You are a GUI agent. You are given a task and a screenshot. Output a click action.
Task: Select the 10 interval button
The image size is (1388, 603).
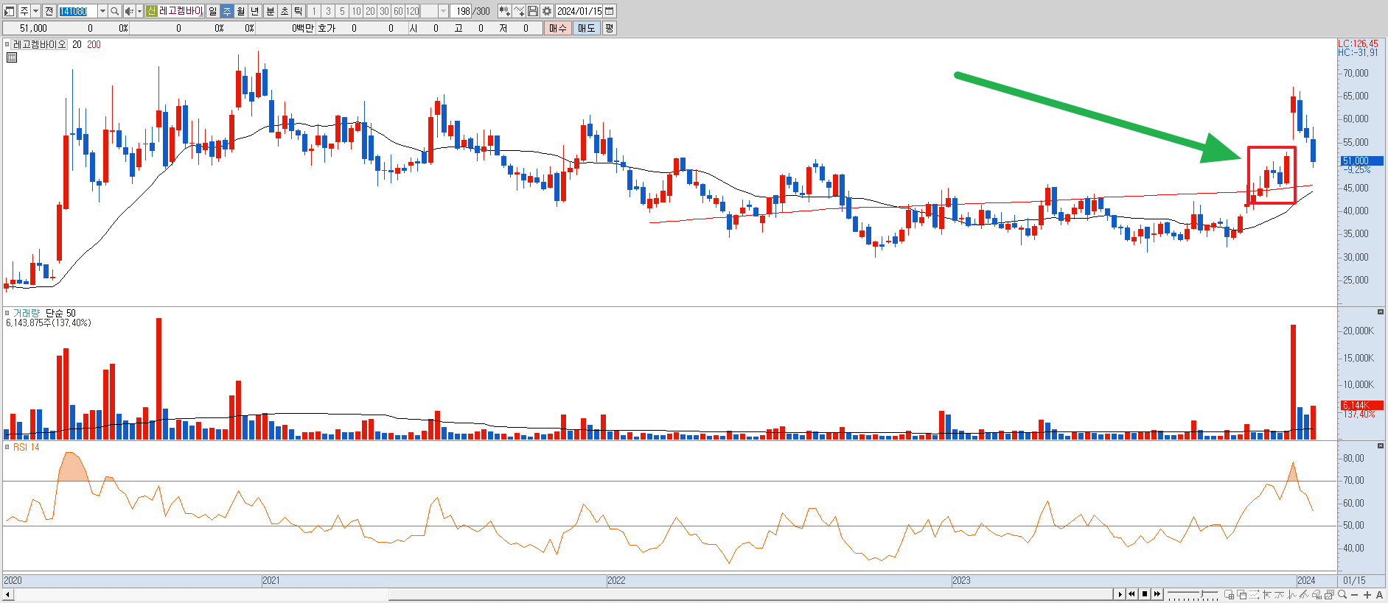tap(356, 11)
